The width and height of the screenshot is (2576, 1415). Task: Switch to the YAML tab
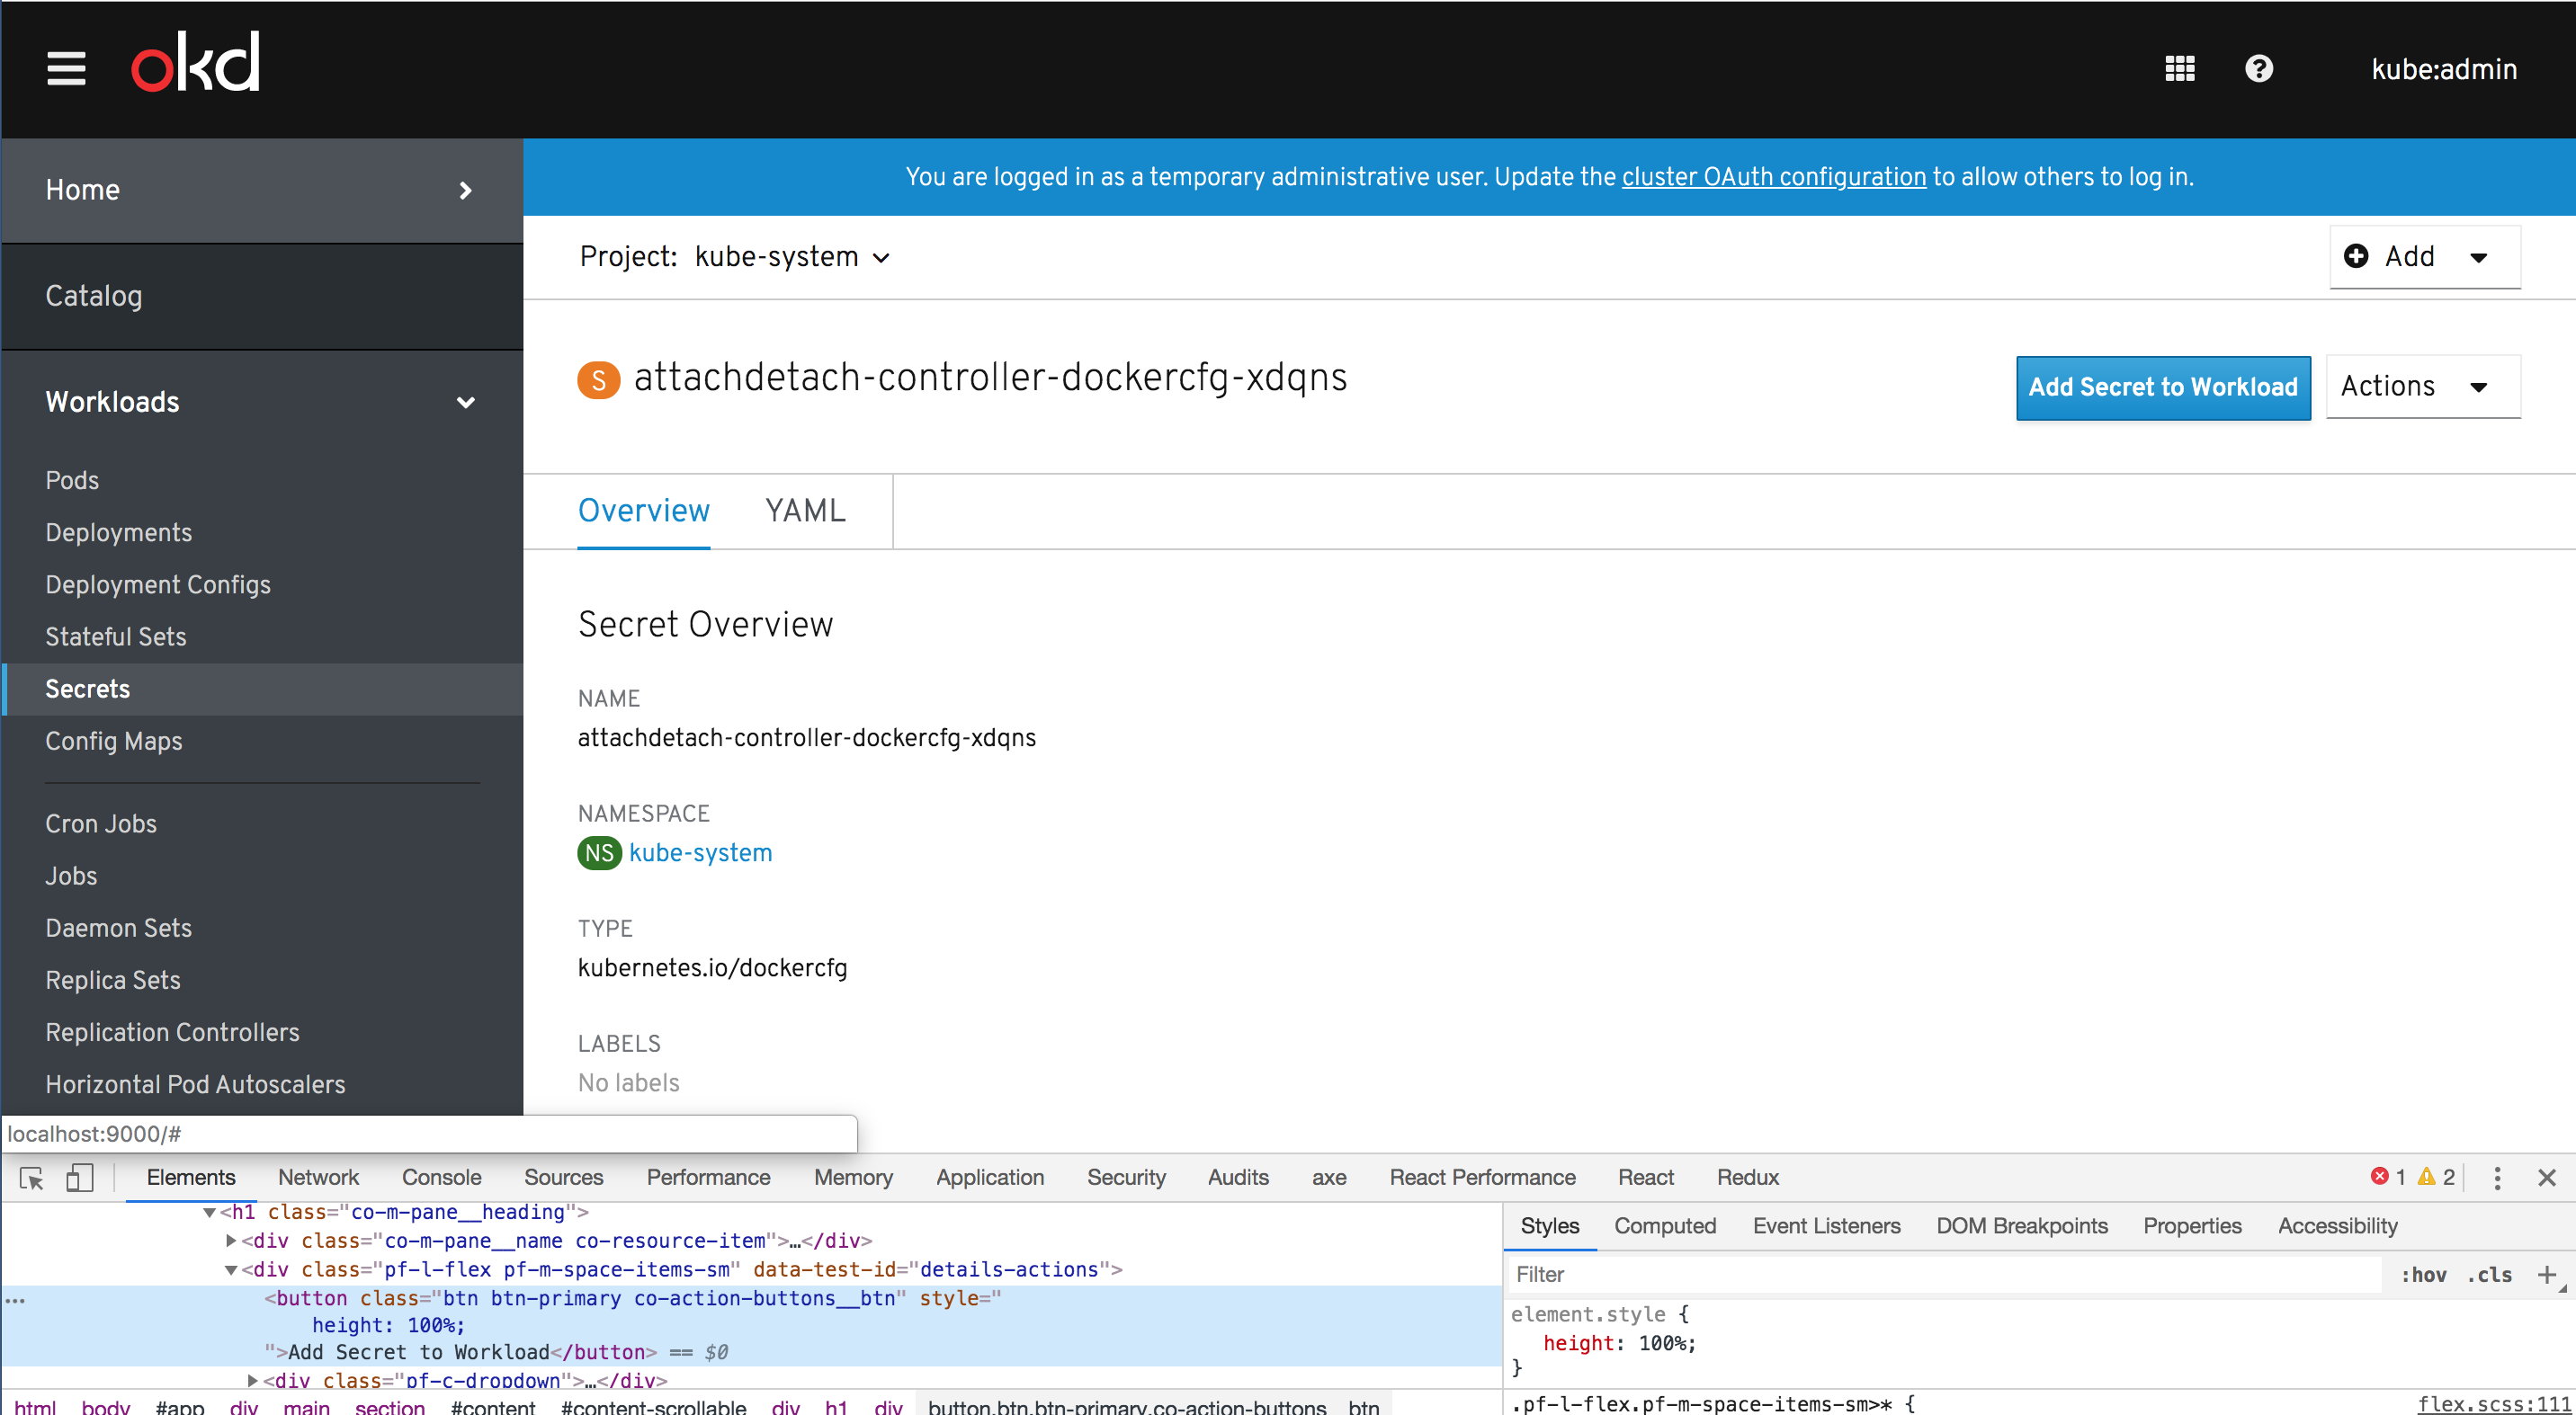click(805, 511)
